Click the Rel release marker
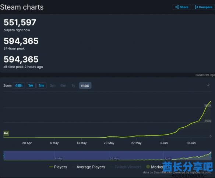Viewport: 215px width, 178px height. coord(6,133)
